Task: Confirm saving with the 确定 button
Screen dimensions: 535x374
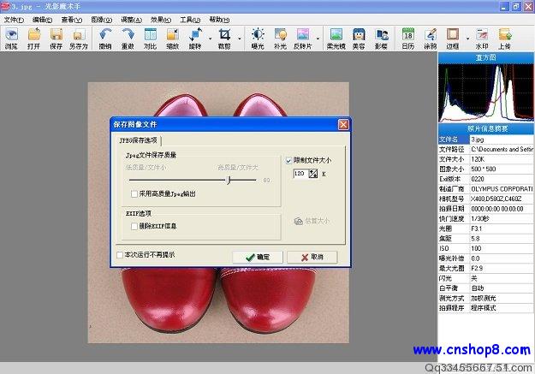Action: click(258, 257)
